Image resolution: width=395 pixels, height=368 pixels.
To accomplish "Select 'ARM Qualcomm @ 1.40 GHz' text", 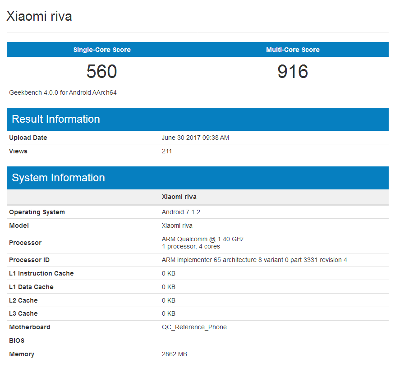I will pos(202,239).
